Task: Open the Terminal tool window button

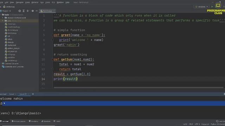Action: point(4,121)
